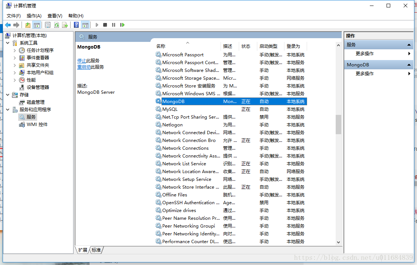Image resolution: width=417 pixels, height=265 pixels.
Task: Expand the 共享文件夹 node arrow
Action: click(14, 65)
